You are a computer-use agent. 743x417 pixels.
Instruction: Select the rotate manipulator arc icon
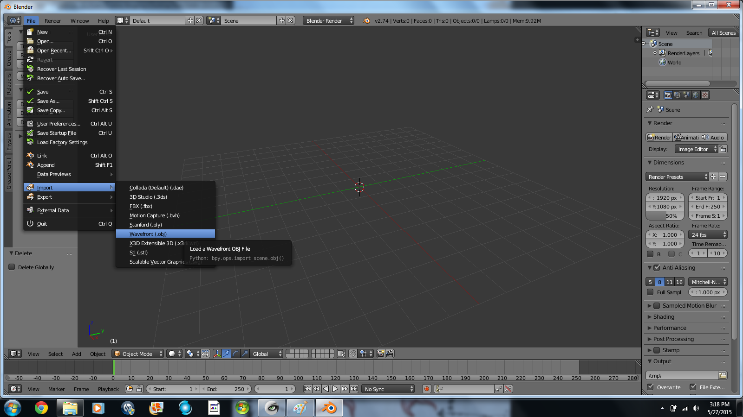[235, 354]
